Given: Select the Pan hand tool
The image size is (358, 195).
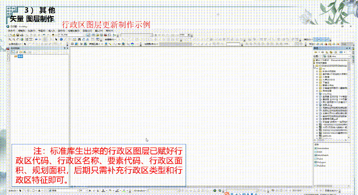Looking at the screenshot, I should 18,39.
